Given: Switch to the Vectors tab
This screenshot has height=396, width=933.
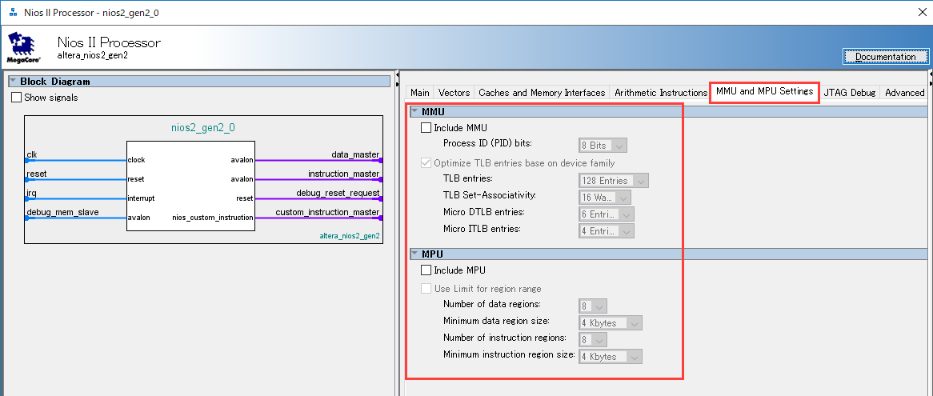Looking at the screenshot, I should click(454, 93).
